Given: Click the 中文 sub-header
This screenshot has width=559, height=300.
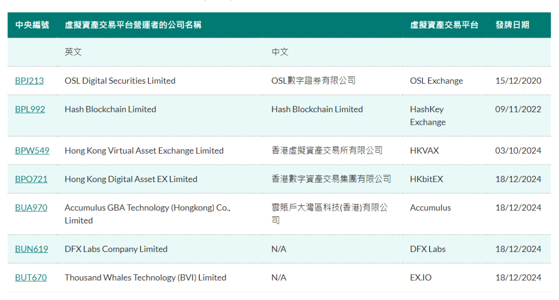Looking at the screenshot, I should coord(280,52).
